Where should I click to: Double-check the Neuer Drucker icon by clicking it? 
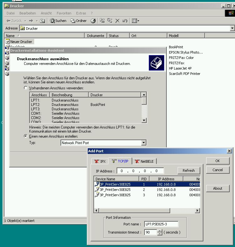click(x=8, y=41)
